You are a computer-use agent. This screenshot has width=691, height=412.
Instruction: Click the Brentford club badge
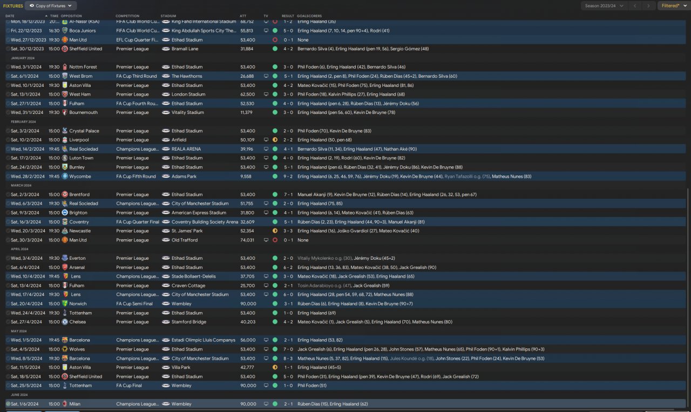coord(65,194)
